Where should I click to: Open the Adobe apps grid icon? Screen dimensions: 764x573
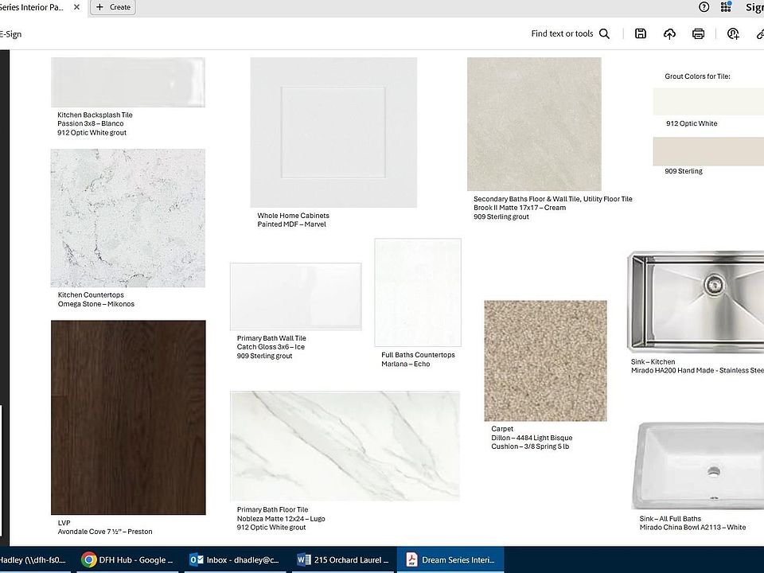tap(726, 7)
